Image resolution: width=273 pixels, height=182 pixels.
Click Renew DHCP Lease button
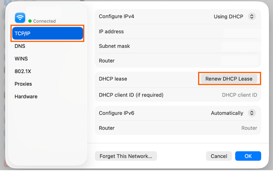click(229, 79)
